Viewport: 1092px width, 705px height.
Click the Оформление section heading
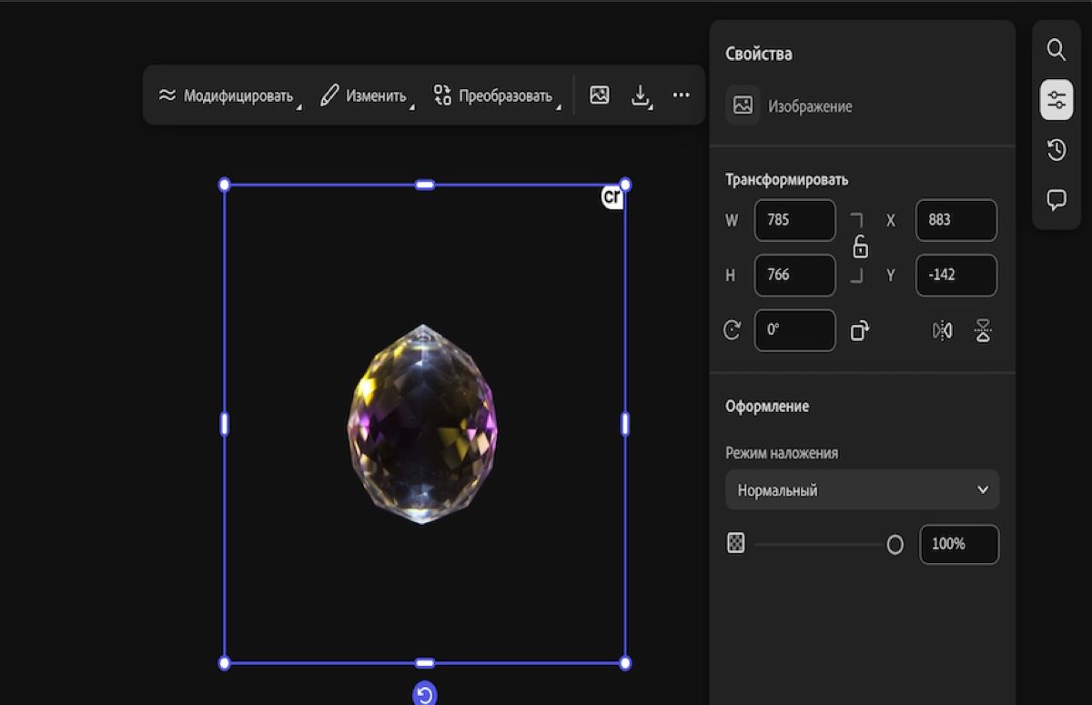coord(767,406)
